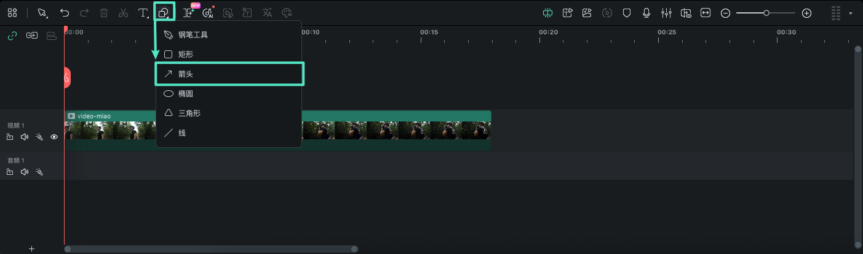Image resolution: width=863 pixels, height=254 pixels.
Task: Select 钢笔工具 from the shapes menu
Action: [x=229, y=35]
